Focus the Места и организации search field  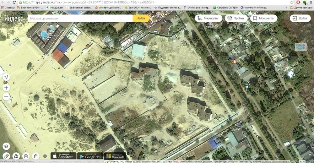click(80, 18)
